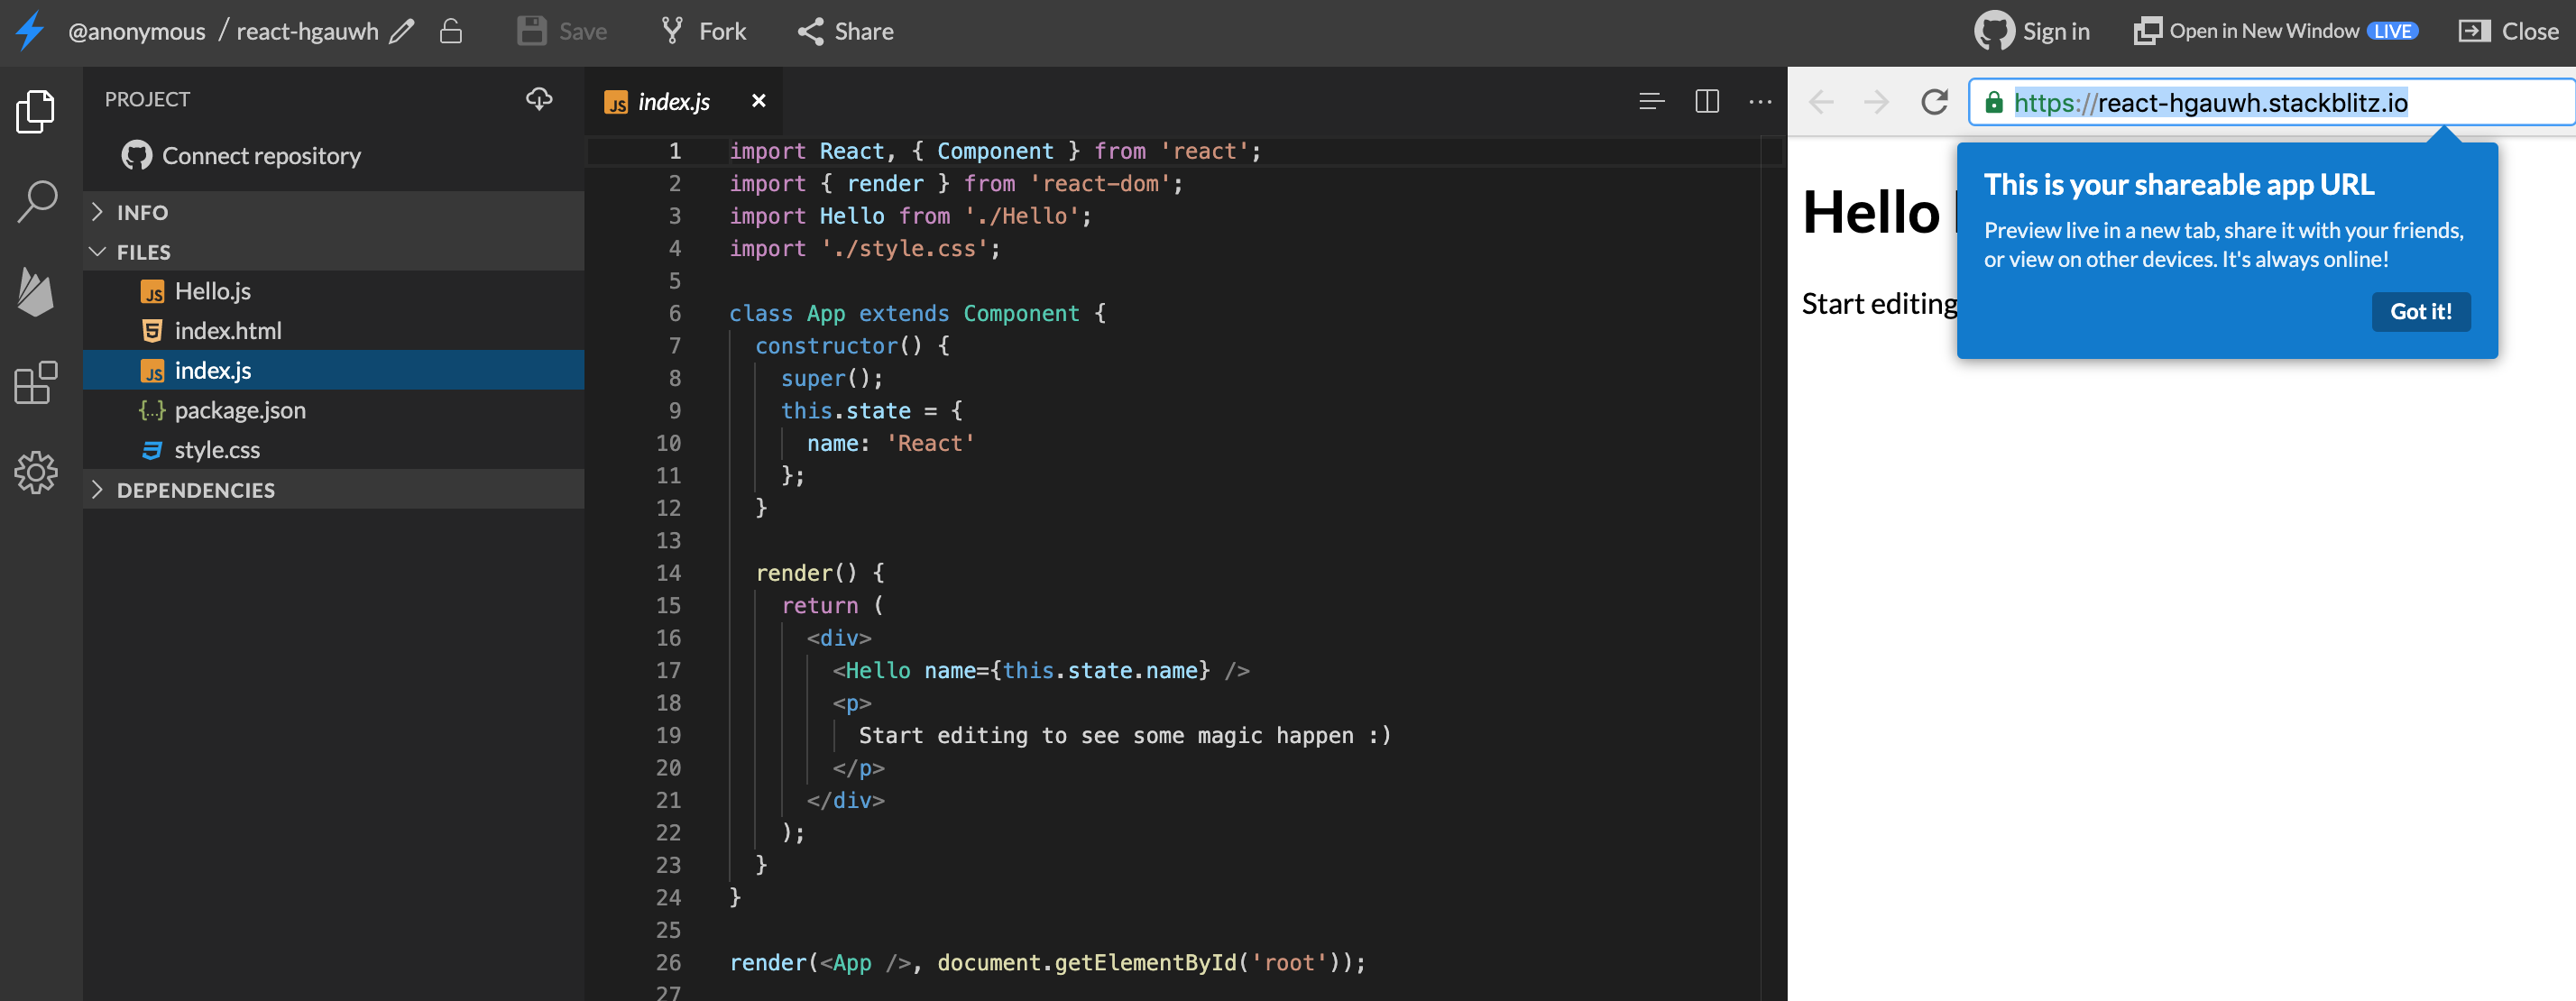Click the pencil icon to rename project
The width and height of the screenshot is (2576, 1001).
401,32
